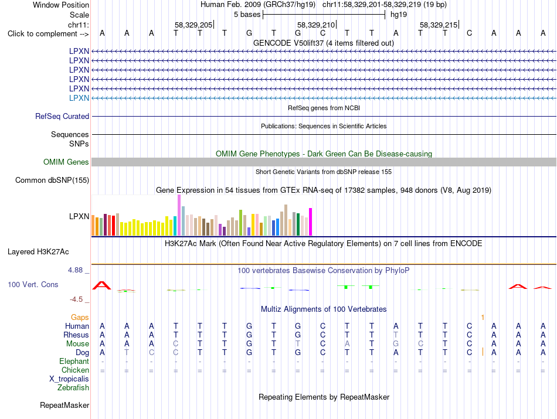The width and height of the screenshot is (557, 419).
Task: Open 'Short Genetic Variants from dbSNP release 155' title
Action: pyautogui.click(x=324, y=172)
